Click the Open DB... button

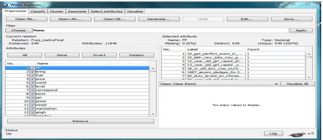click(x=115, y=19)
